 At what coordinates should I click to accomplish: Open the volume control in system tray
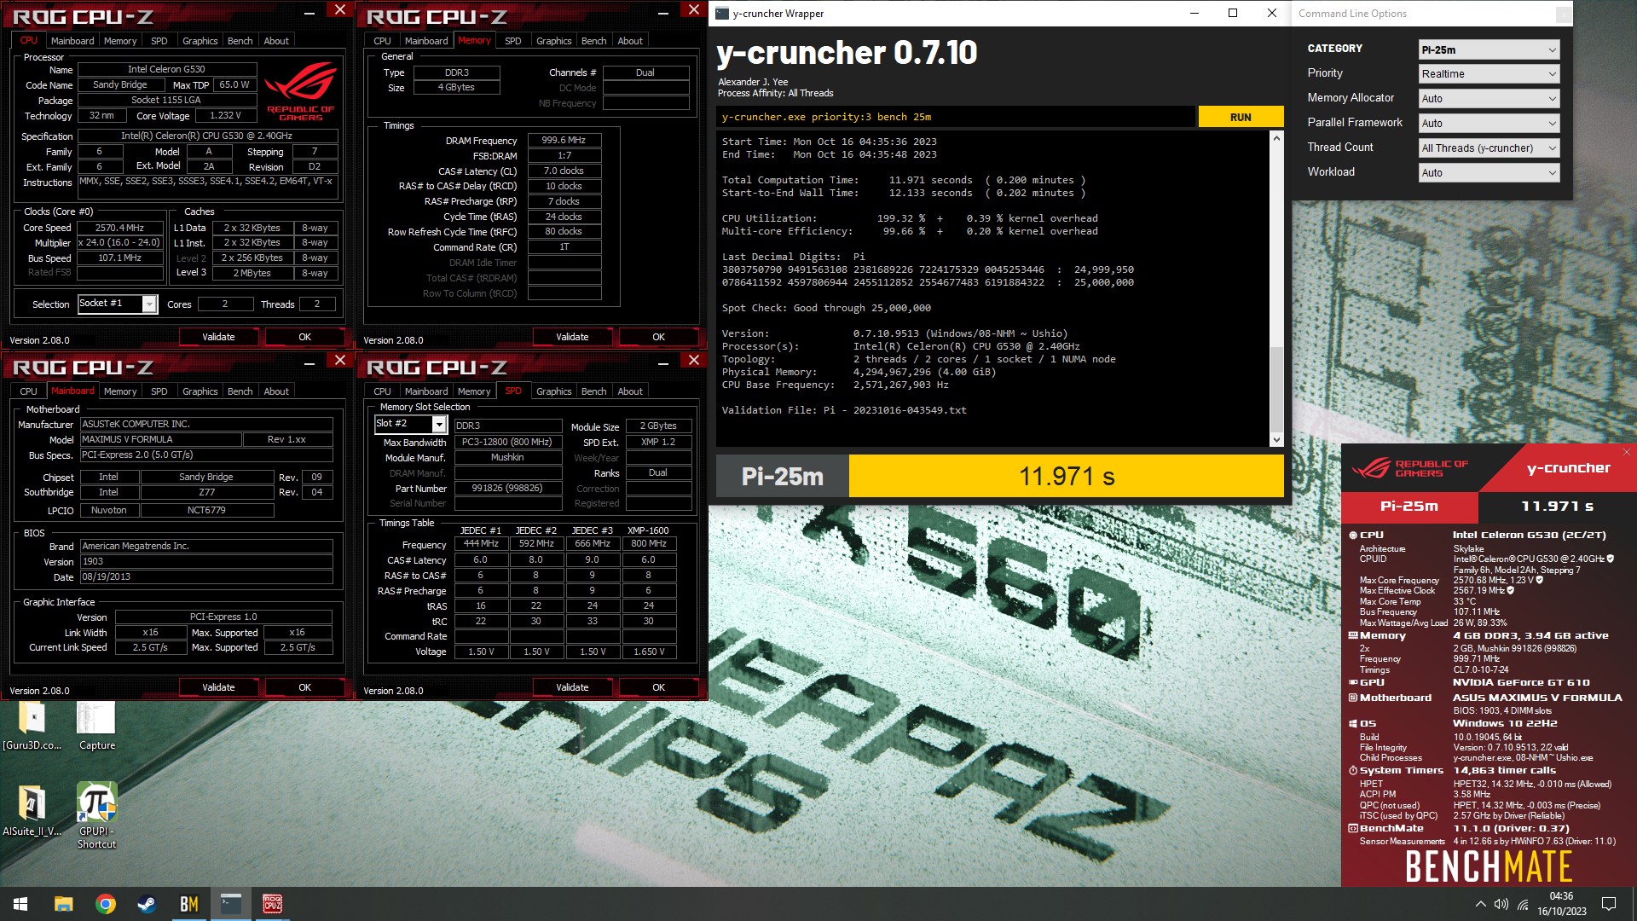pyautogui.click(x=1501, y=904)
